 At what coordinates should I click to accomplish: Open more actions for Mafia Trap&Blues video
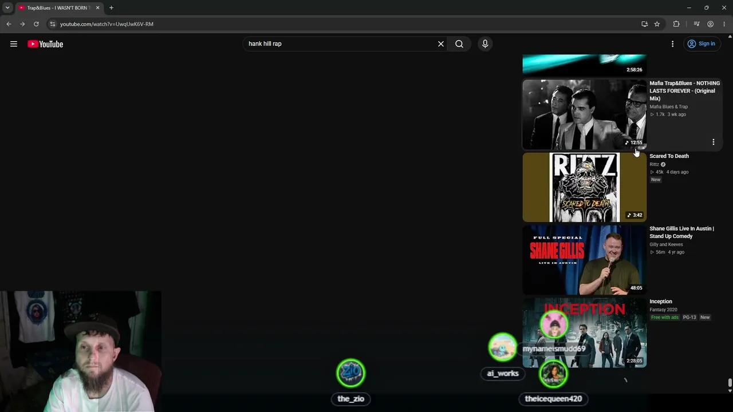[x=714, y=142]
